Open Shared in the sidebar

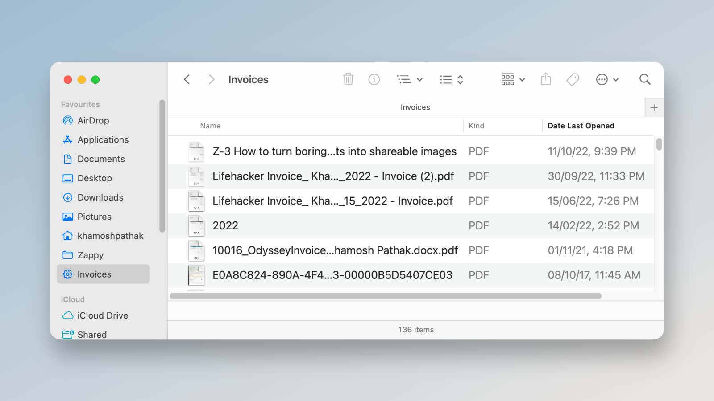click(103, 334)
